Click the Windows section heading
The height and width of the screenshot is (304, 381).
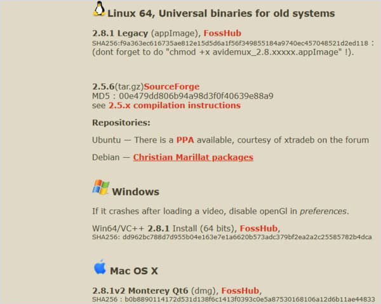pos(135,191)
